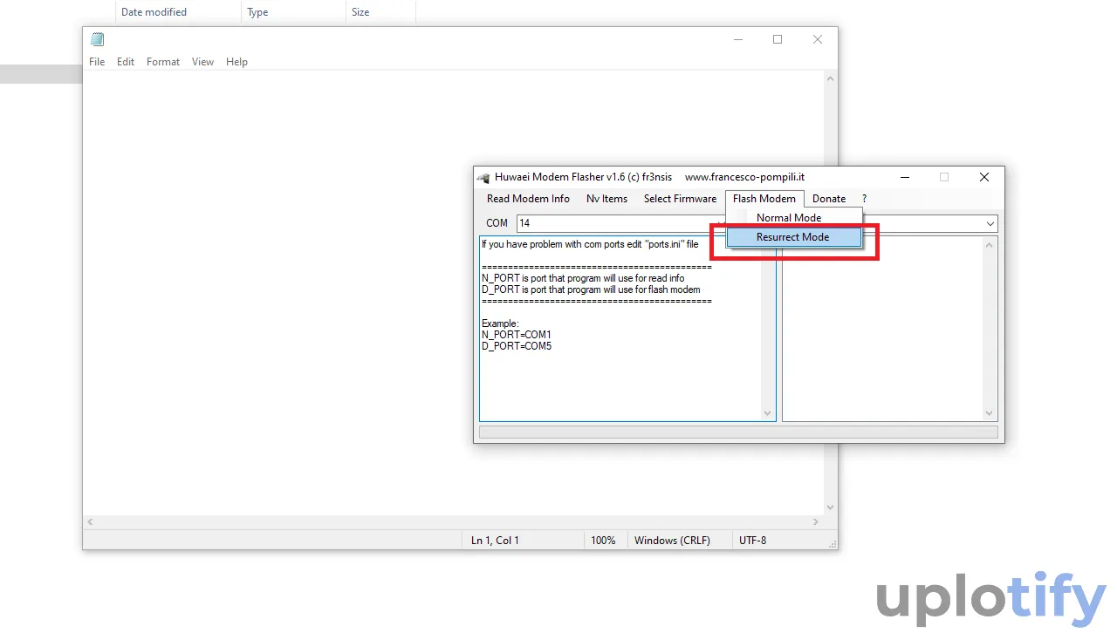
Task: Open Select Firmware menu
Action: point(680,199)
